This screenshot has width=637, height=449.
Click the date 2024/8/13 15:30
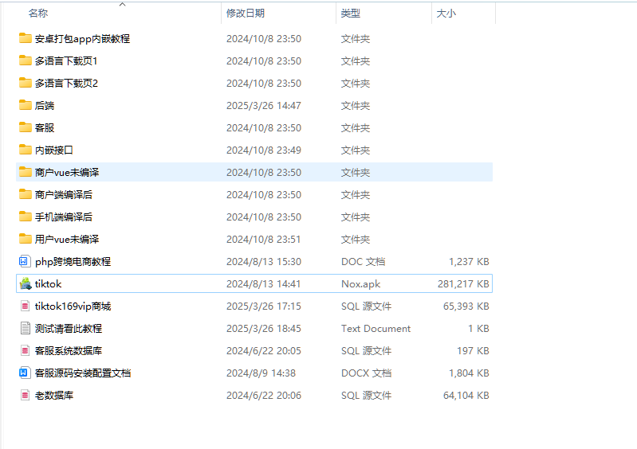(x=264, y=262)
